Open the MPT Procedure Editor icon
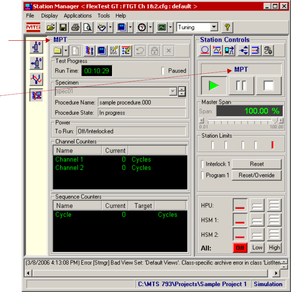Image resolution: width=291 pixels, height=292 pixels. [x=90, y=51]
